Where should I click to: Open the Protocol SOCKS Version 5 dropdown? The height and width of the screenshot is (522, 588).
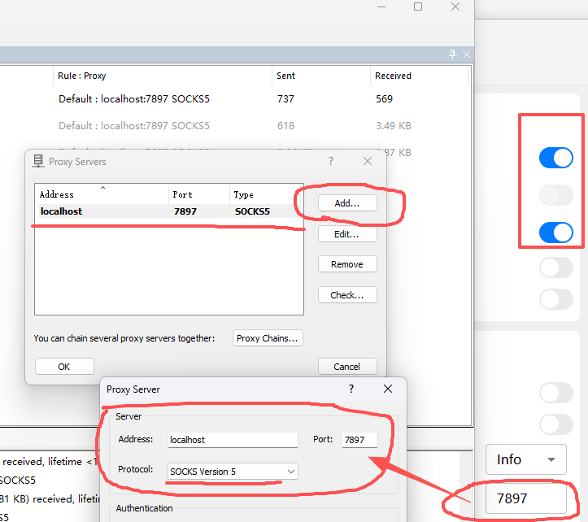pyautogui.click(x=233, y=471)
